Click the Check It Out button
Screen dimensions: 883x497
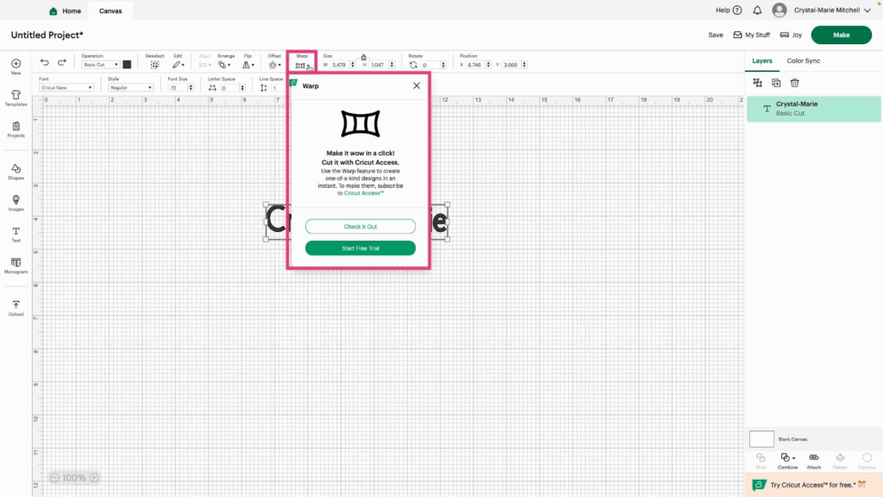pyautogui.click(x=360, y=227)
